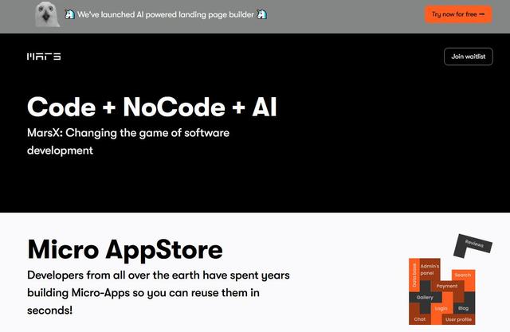
Task: Click the MarsX: Changing the game tagline
Action: pos(128,142)
